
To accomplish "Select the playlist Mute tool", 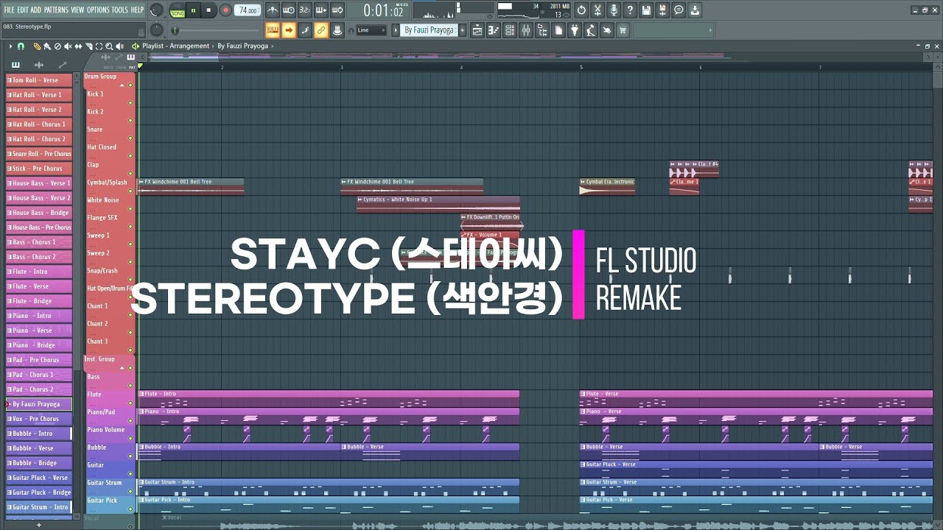I will (68, 46).
